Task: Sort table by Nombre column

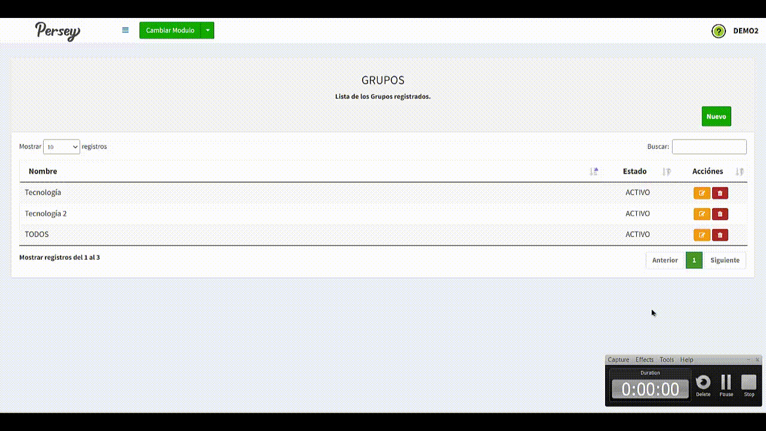Action: click(43, 171)
